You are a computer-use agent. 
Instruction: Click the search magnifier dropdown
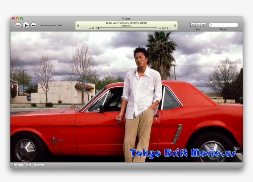[x=211, y=25]
